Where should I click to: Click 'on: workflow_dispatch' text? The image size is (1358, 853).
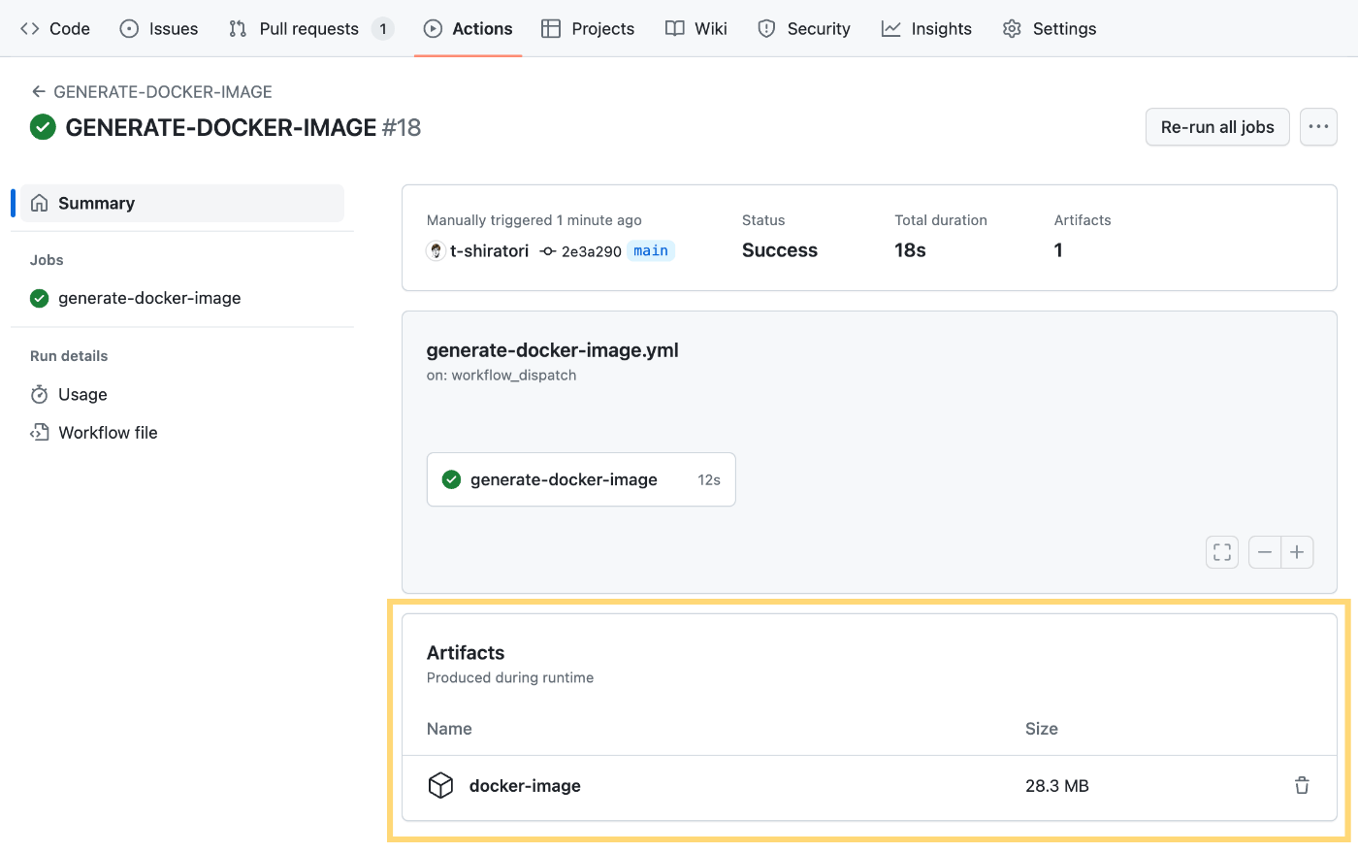click(501, 376)
